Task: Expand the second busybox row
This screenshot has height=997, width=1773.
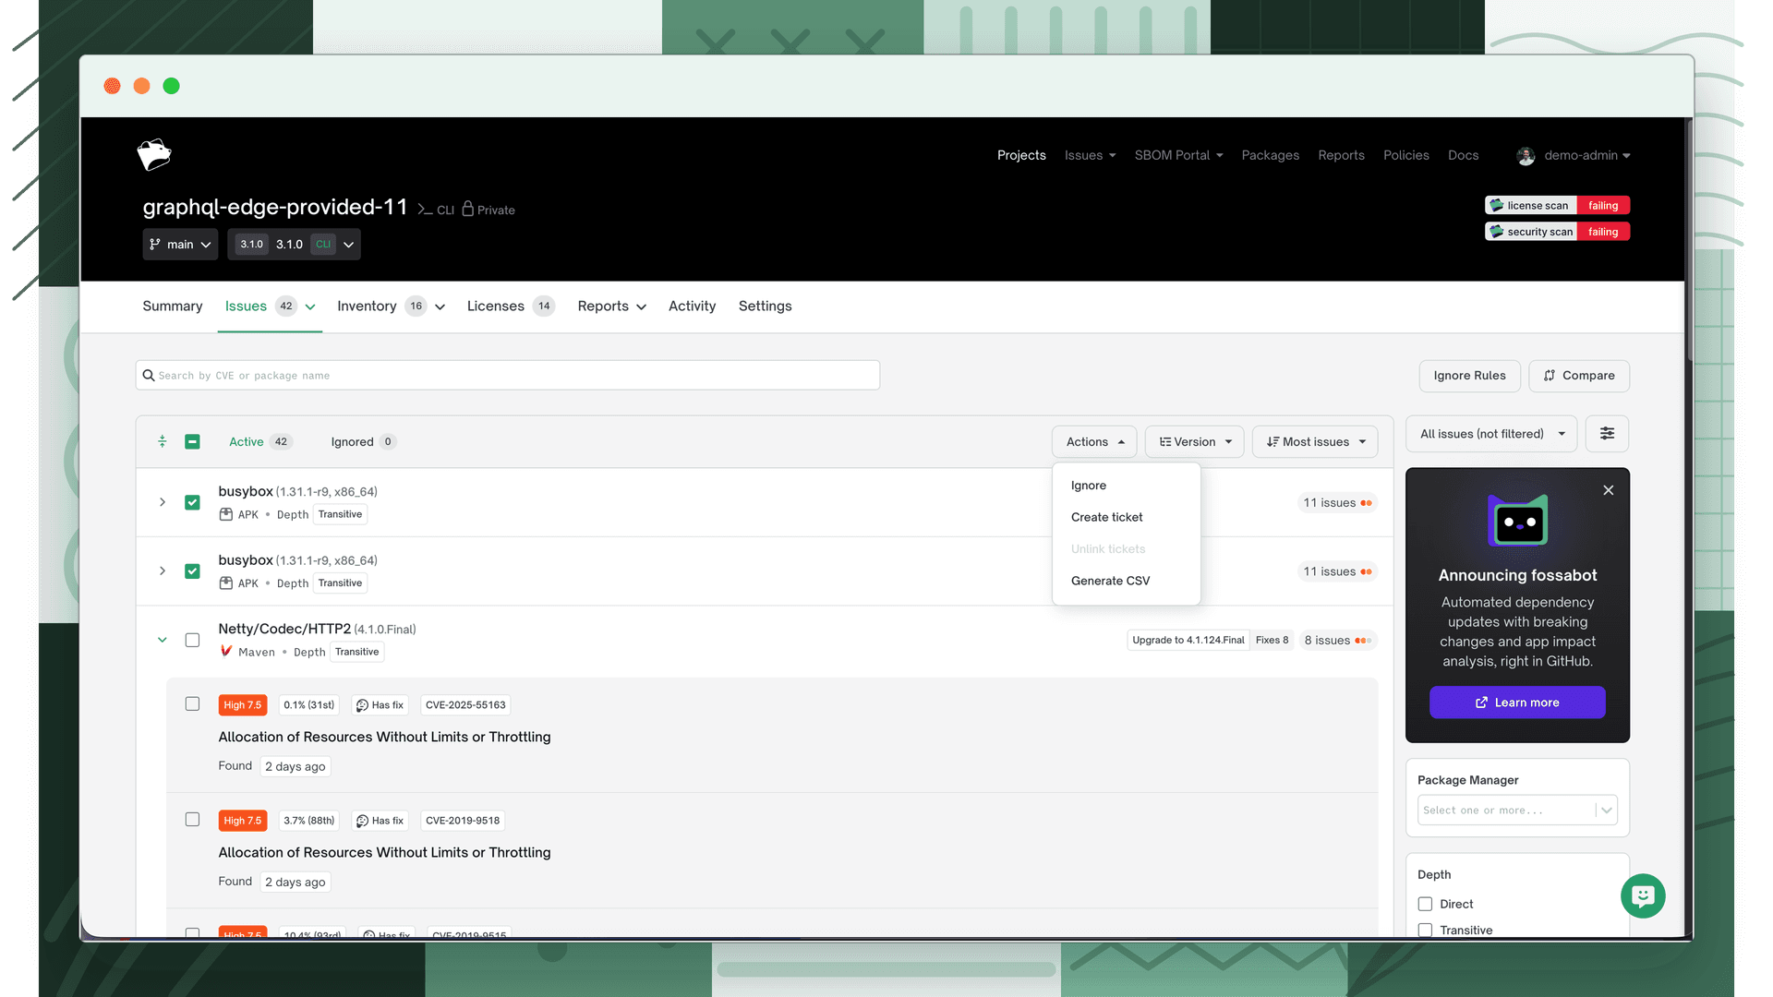Action: click(163, 571)
